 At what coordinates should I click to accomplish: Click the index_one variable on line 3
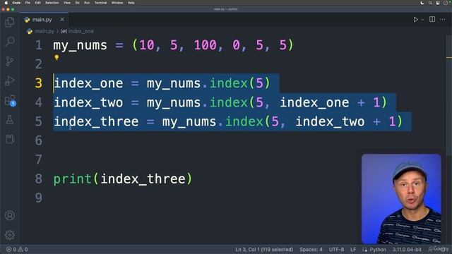[88, 83]
